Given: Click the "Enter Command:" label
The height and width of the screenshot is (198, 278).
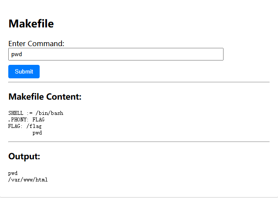Looking at the screenshot, I should tap(36, 44).
